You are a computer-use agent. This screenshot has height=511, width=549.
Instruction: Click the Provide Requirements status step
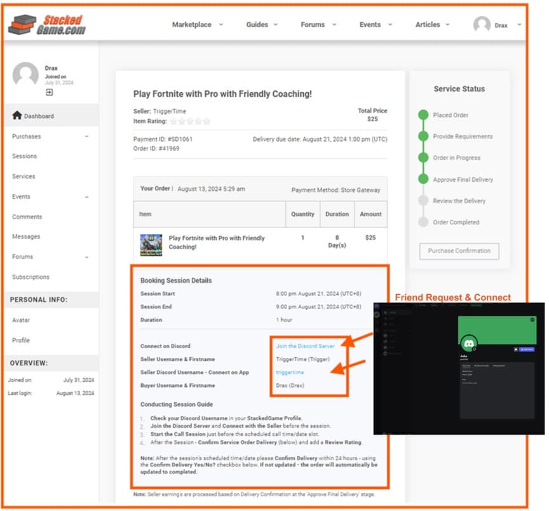[463, 136]
